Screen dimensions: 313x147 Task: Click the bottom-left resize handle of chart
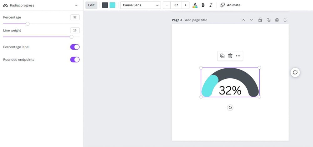pos(201,97)
